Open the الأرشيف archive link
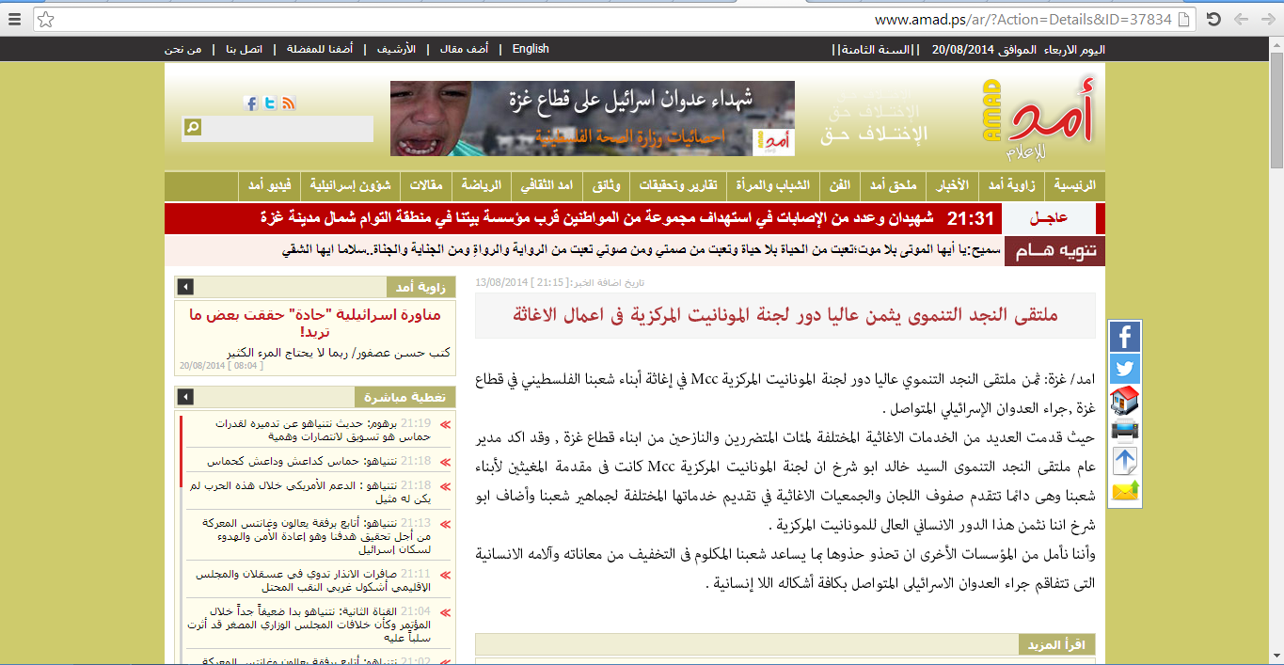Viewport: 1284px width, 665px height. [x=397, y=49]
